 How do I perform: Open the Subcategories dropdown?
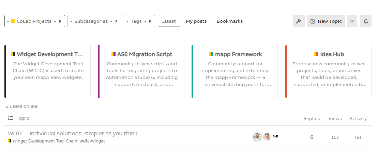point(94,21)
